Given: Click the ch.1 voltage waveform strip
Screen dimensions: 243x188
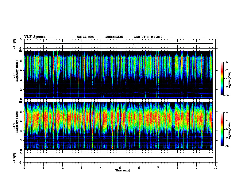Looking at the screenshot, I should 120,44.
